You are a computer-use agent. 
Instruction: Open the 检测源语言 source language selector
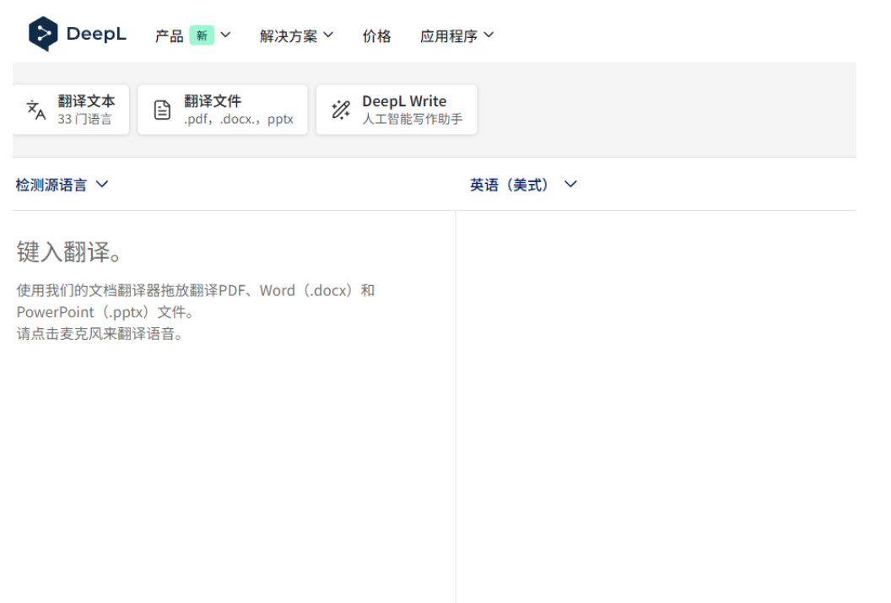point(62,185)
